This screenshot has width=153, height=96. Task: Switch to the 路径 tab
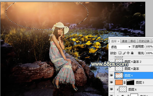point(133,41)
